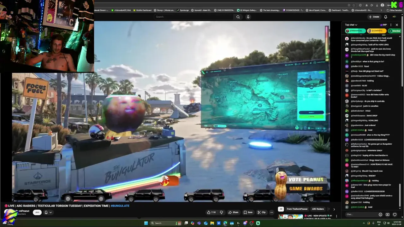Open the Widgets Gallery bookmark
Image resolution: width=404 pixels, height=227 pixels.
tap(247, 10)
